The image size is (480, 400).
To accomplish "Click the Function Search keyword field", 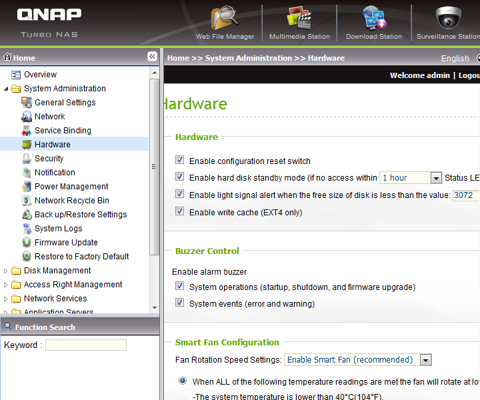I will coord(85,345).
